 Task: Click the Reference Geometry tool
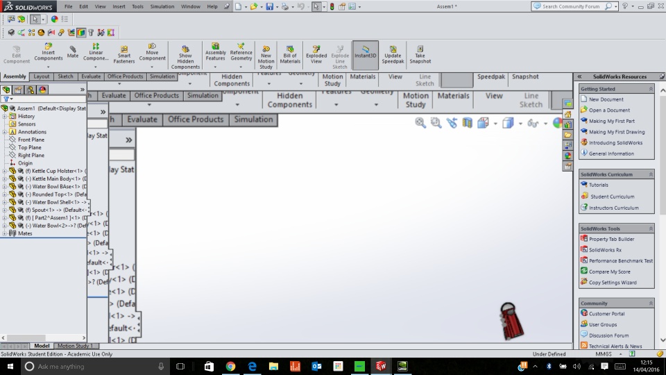241,51
